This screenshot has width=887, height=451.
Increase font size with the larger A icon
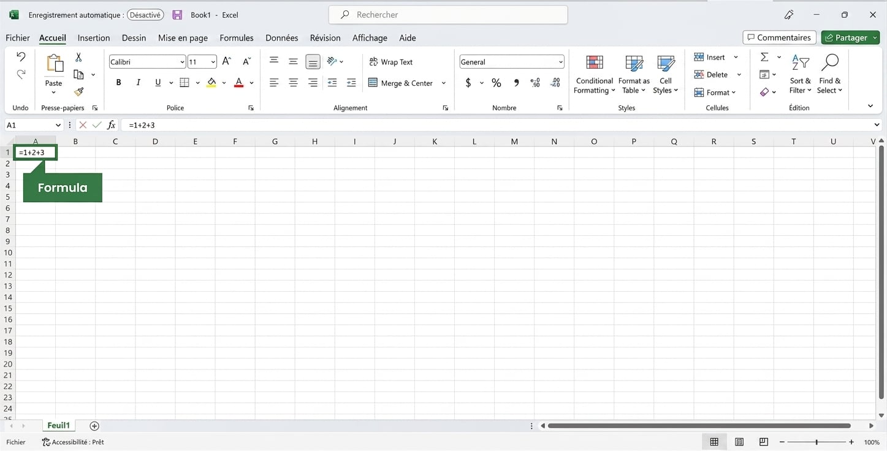point(227,61)
